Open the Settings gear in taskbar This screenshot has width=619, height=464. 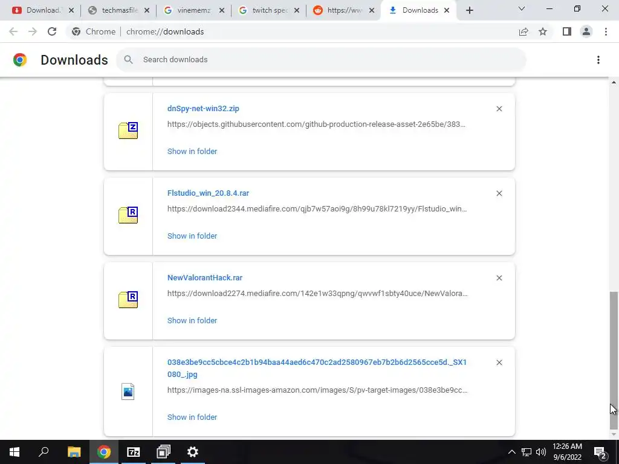tap(193, 452)
